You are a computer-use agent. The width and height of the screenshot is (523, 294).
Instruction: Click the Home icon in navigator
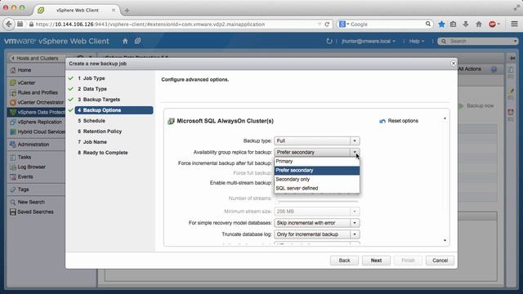(x=13, y=70)
